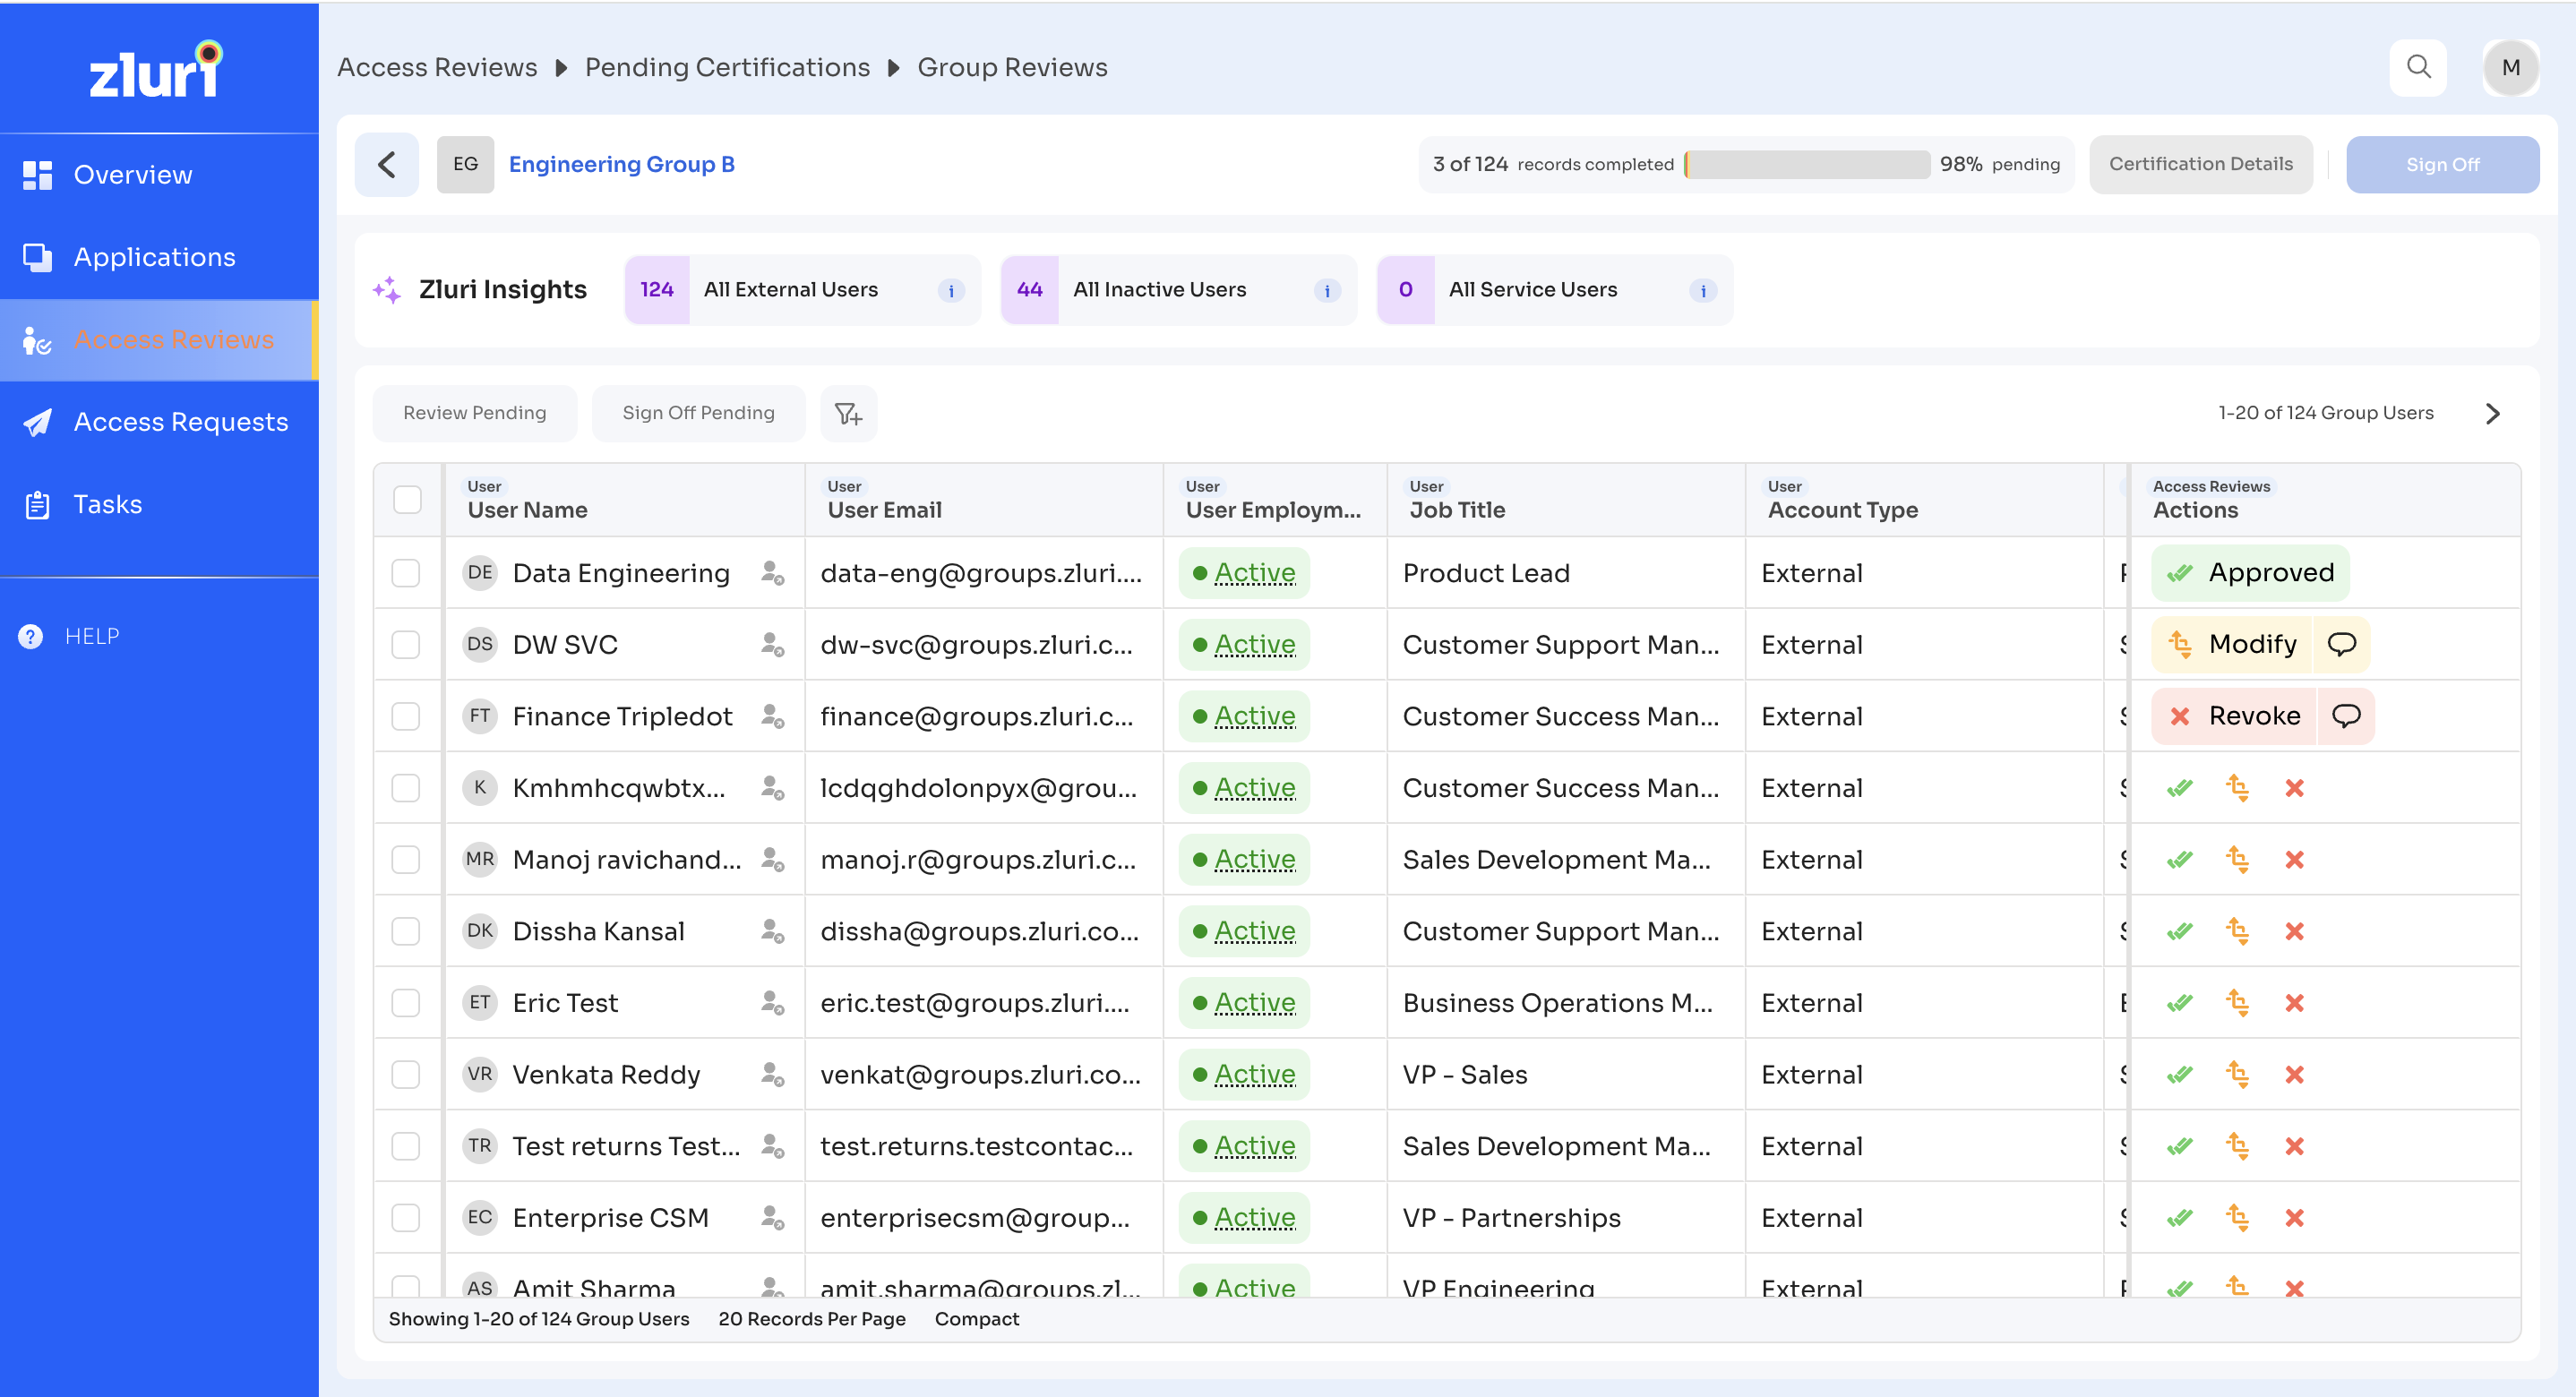Screen dimensions: 2576x1397
Task: Select the Manoj ravichand row checkbox
Action: (x=405, y=860)
